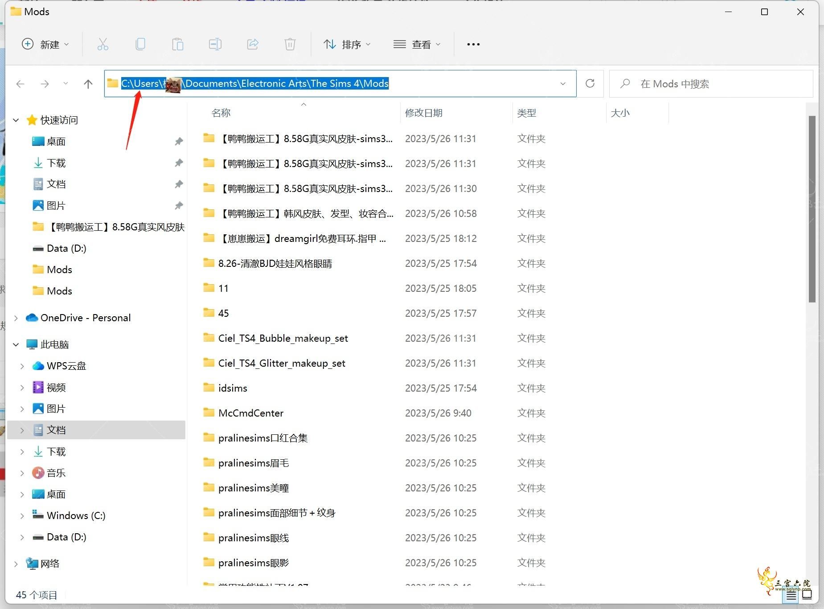Click folder icon of McCmdCenter row
824x609 pixels.
pyautogui.click(x=209, y=413)
